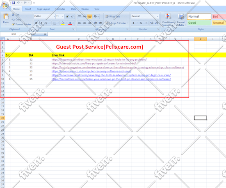Viewport: 226px width, 188px height.
Task: Cut the selection with Cut
Action: pyautogui.click(x=16, y=14)
